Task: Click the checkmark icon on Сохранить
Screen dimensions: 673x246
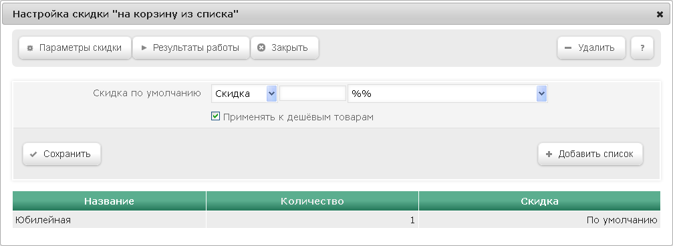Action: click(x=33, y=154)
